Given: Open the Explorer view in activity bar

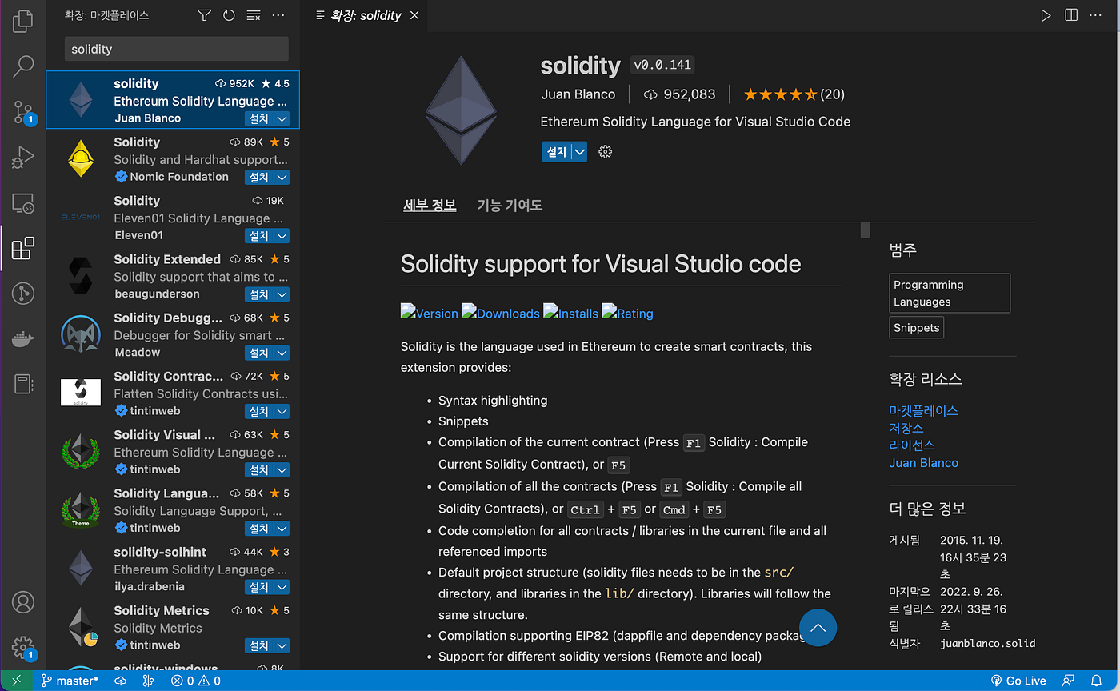Looking at the screenshot, I should 23,21.
